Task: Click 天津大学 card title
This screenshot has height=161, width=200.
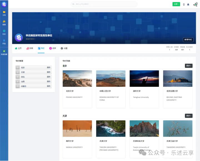Action: pyautogui.click(x=103, y=141)
